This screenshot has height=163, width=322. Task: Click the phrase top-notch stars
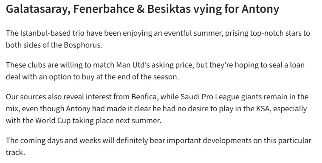click(276, 33)
